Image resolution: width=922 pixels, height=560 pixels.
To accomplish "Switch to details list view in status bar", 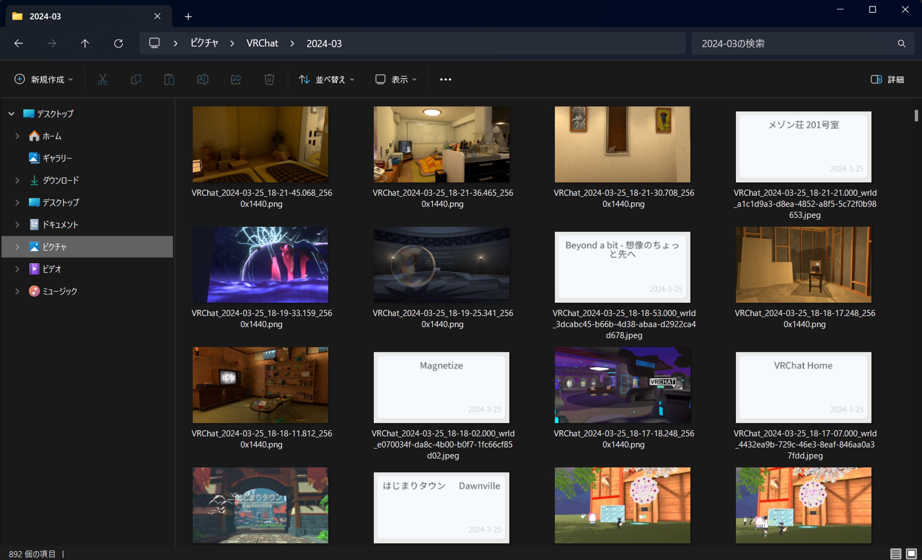I will [x=895, y=553].
